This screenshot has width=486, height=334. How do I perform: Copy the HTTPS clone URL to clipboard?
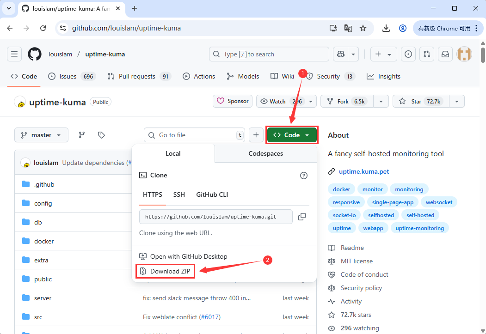(x=302, y=217)
